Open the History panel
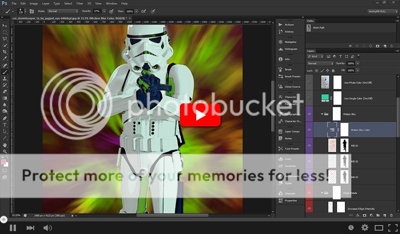Viewport: 400px width, 234px height. [x=289, y=32]
